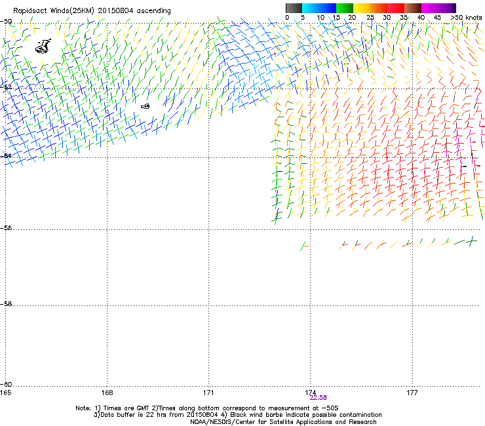Click the magenta 40-45 knots legend band
485x426 pixels.
tap(430, 8)
